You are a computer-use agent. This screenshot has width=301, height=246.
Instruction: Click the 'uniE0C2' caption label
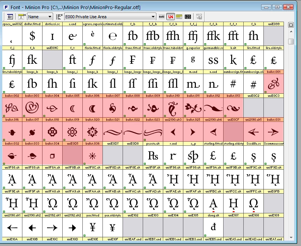(x=254, y=96)
